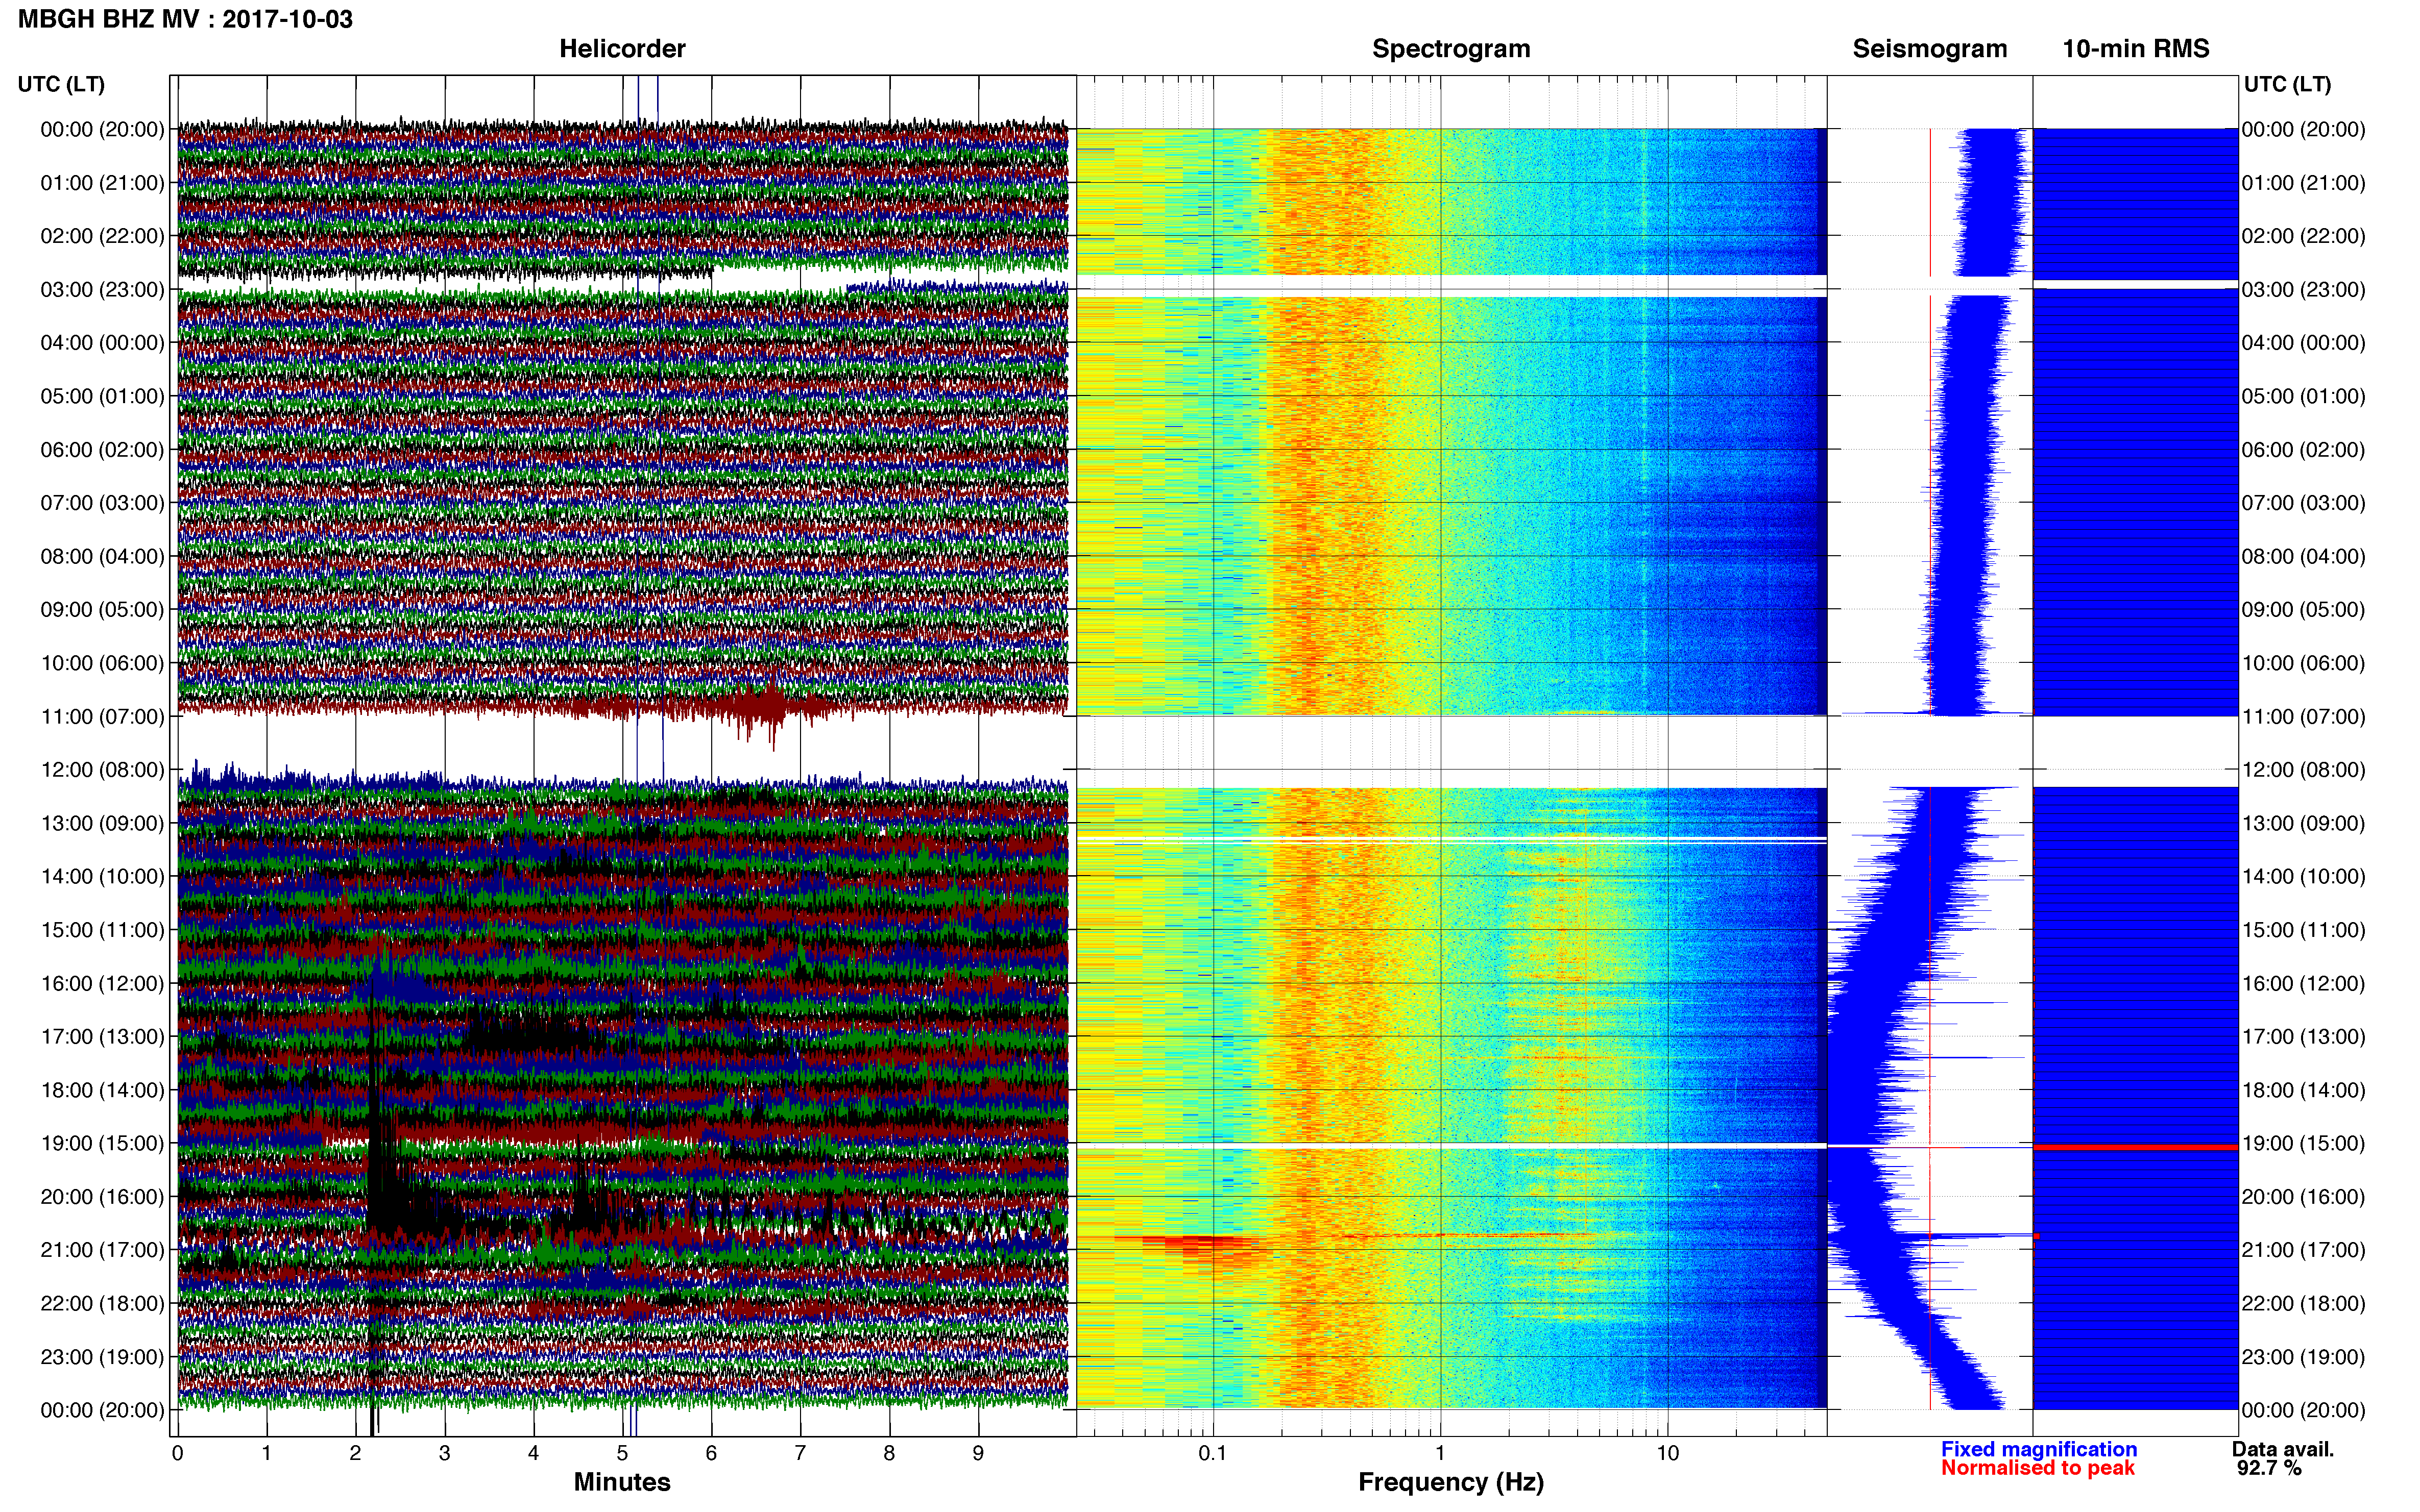The width and height of the screenshot is (2420, 1512).
Task: Click left time label '01:00 (21:00)'
Action: point(102,183)
